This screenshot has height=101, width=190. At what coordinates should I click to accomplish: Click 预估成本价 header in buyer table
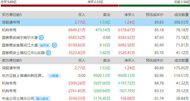coord(155,15)
